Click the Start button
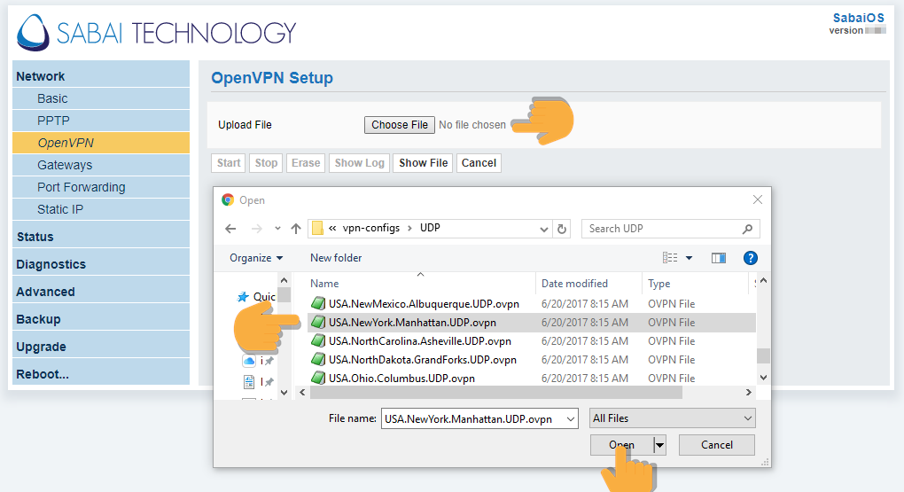Screen dimensions: 904x492 (229, 163)
